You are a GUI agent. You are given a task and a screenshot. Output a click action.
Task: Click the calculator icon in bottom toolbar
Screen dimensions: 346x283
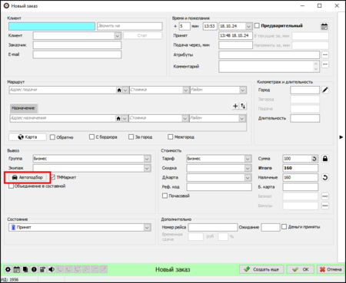(x=43, y=269)
